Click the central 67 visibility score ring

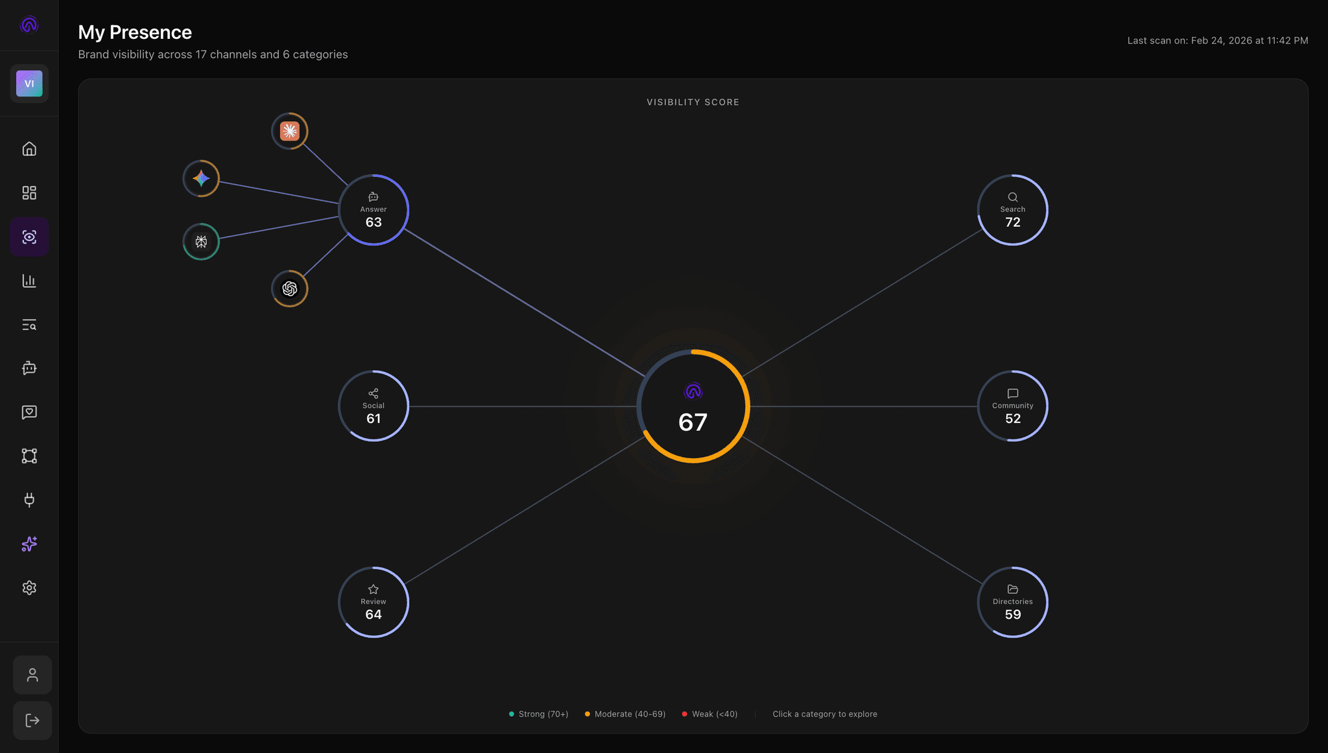[693, 406]
